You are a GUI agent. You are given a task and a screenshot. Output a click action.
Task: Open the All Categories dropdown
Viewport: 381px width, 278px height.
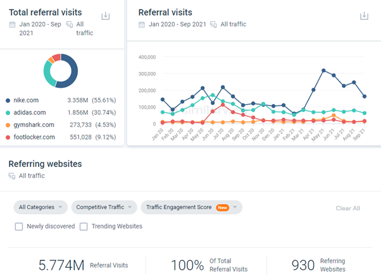pyautogui.click(x=41, y=207)
